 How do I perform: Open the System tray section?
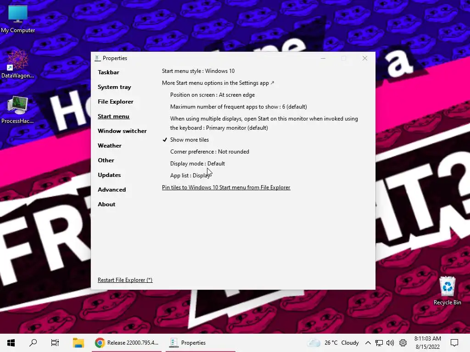[114, 87]
